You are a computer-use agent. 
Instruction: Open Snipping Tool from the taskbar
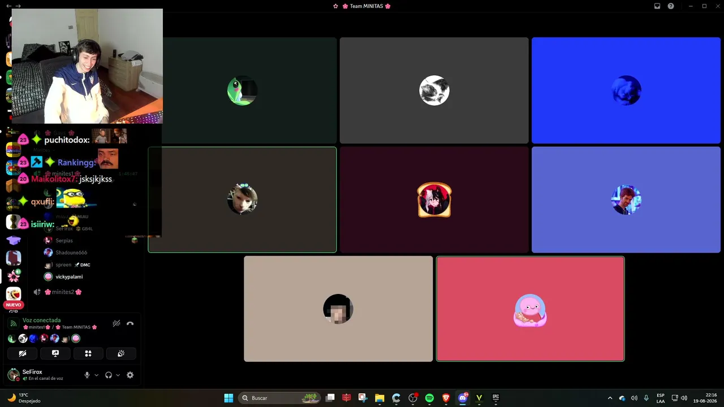(363, 398)
